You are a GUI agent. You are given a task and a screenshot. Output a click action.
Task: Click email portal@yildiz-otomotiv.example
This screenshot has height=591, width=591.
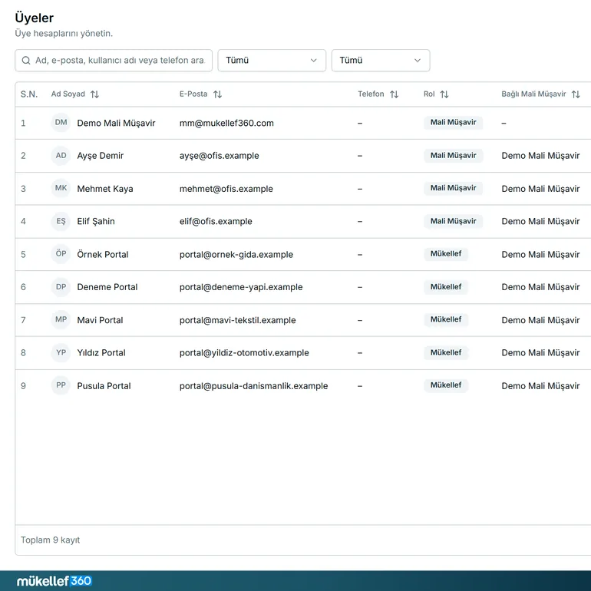pyautogui.click(x=244, y=353)
